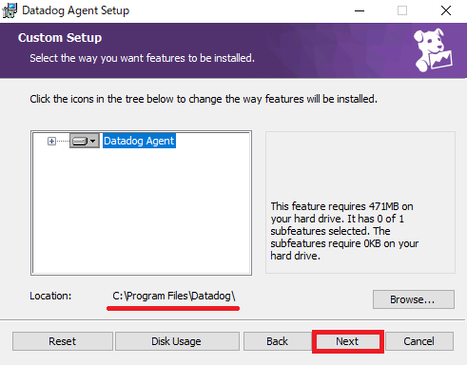
Task: Close the Datadog Agent Setup window
Action: pos(446,10)
